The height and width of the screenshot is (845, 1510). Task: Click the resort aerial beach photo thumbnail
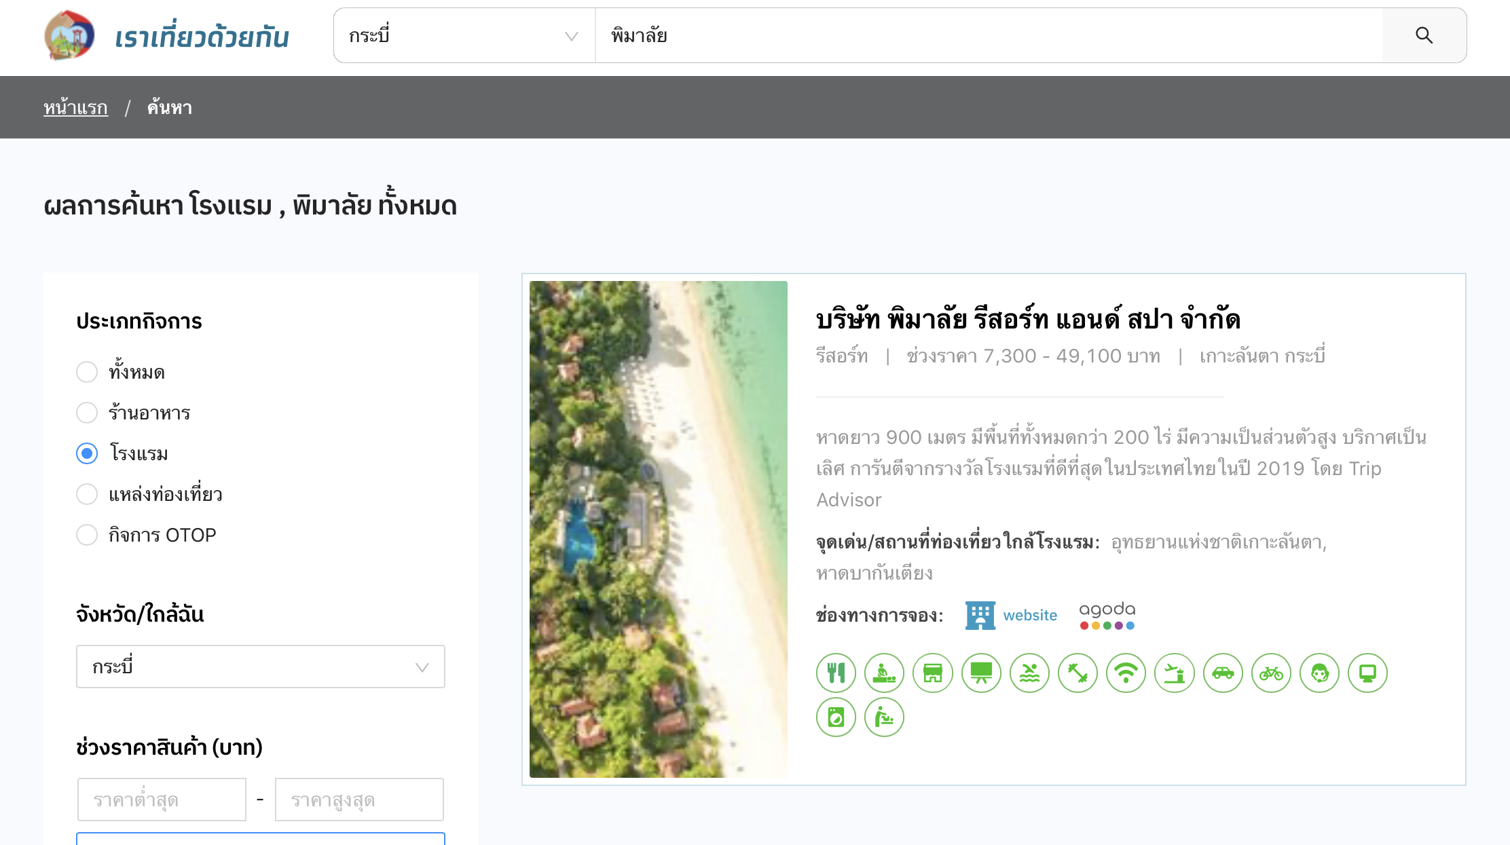[x=659, y=529]
